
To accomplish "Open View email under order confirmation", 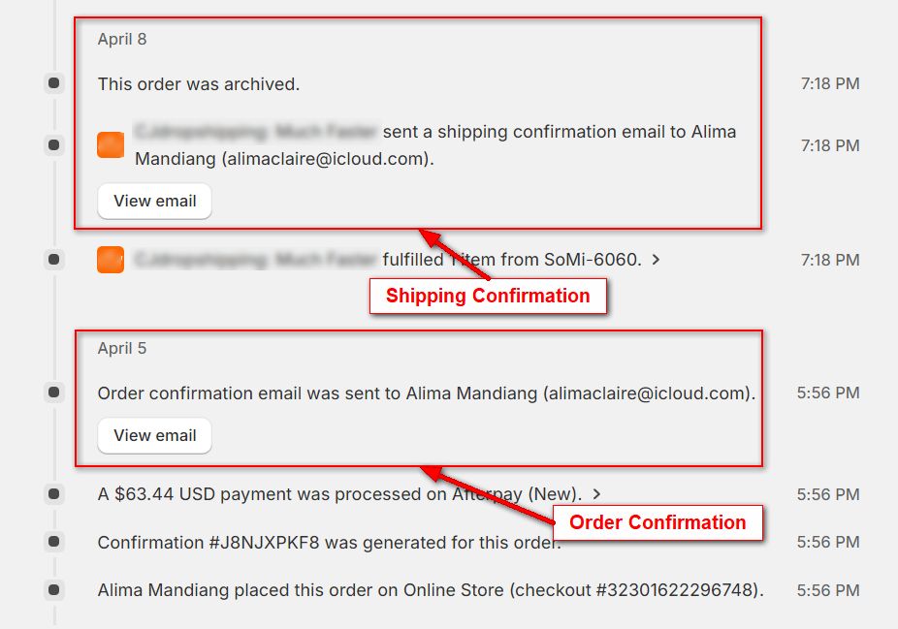I will pyautogui.click(x=155, y=436).
